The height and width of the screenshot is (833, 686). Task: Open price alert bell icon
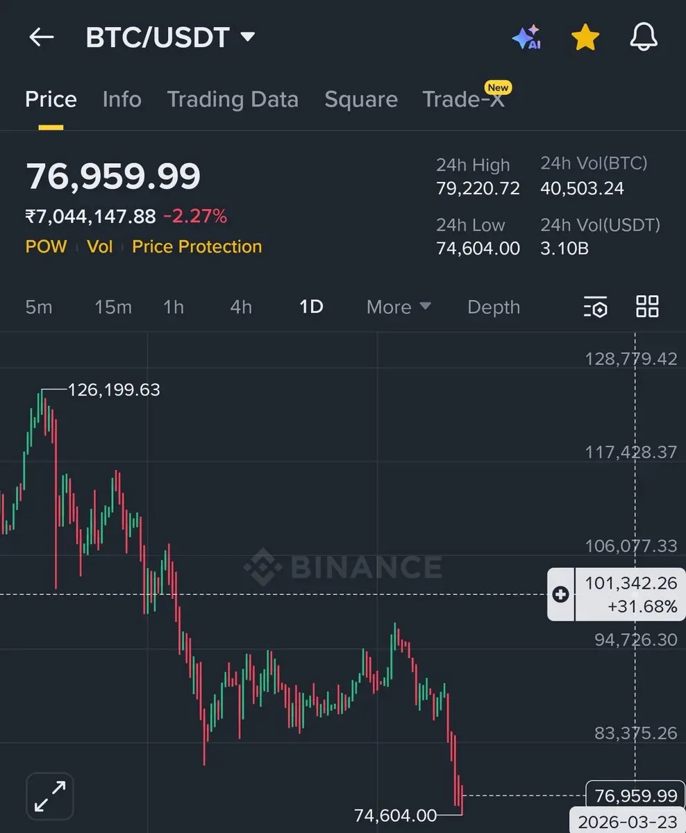tap(644, 37)
